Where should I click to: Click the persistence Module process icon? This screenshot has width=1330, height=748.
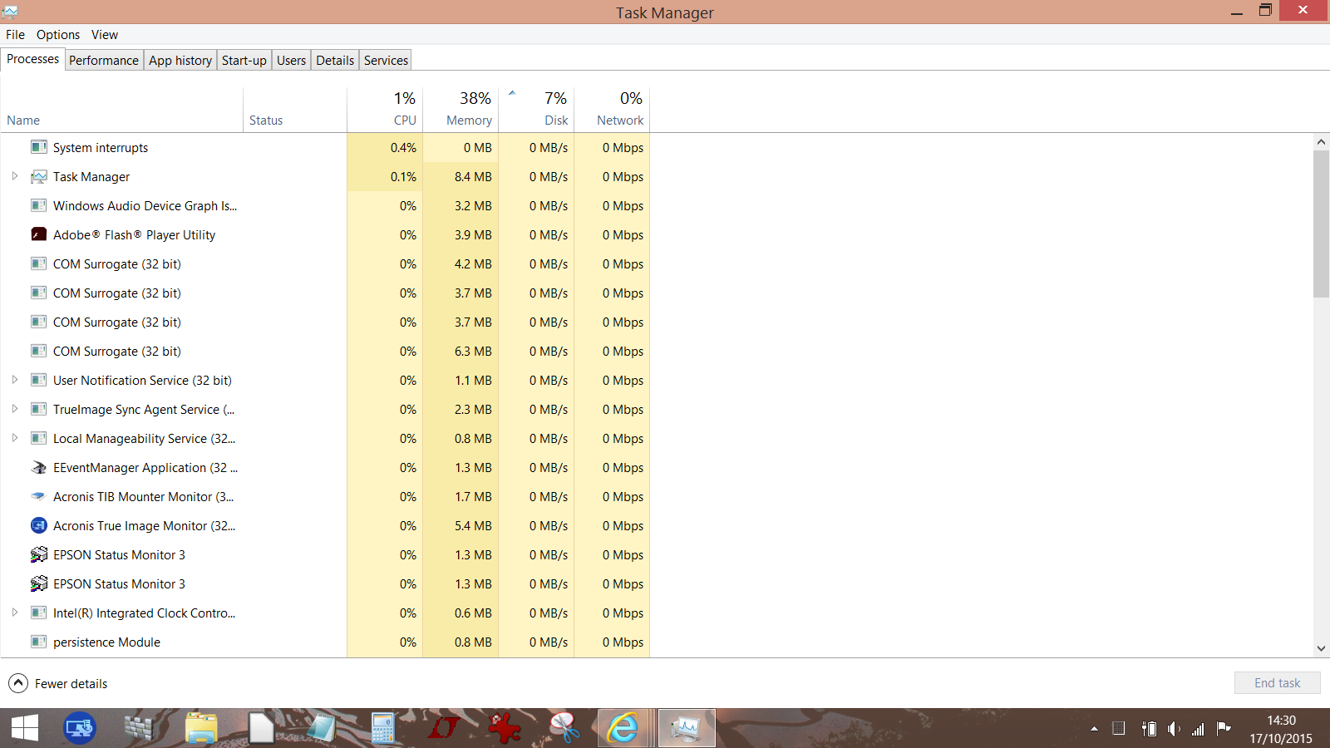pyautogui.click(x=38, y=642)
